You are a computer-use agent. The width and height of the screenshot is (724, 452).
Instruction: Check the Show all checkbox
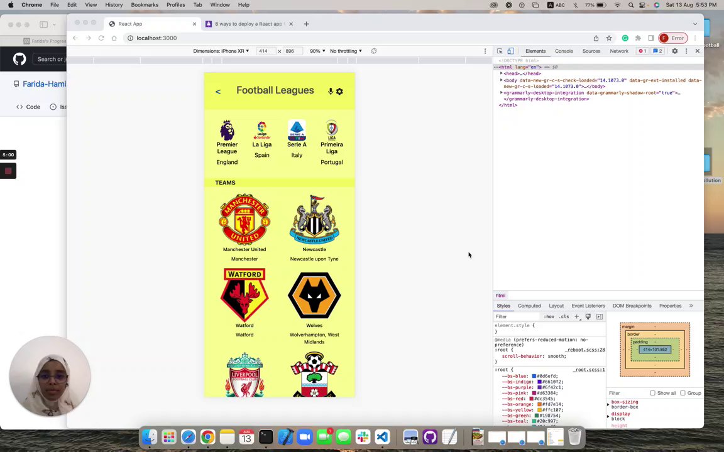(x=652, y=393)
